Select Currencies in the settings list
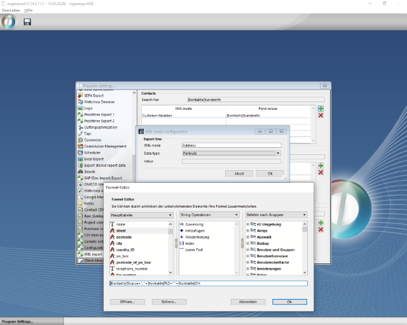The width and height of the screenshot is (407, 325). (93, 140)
